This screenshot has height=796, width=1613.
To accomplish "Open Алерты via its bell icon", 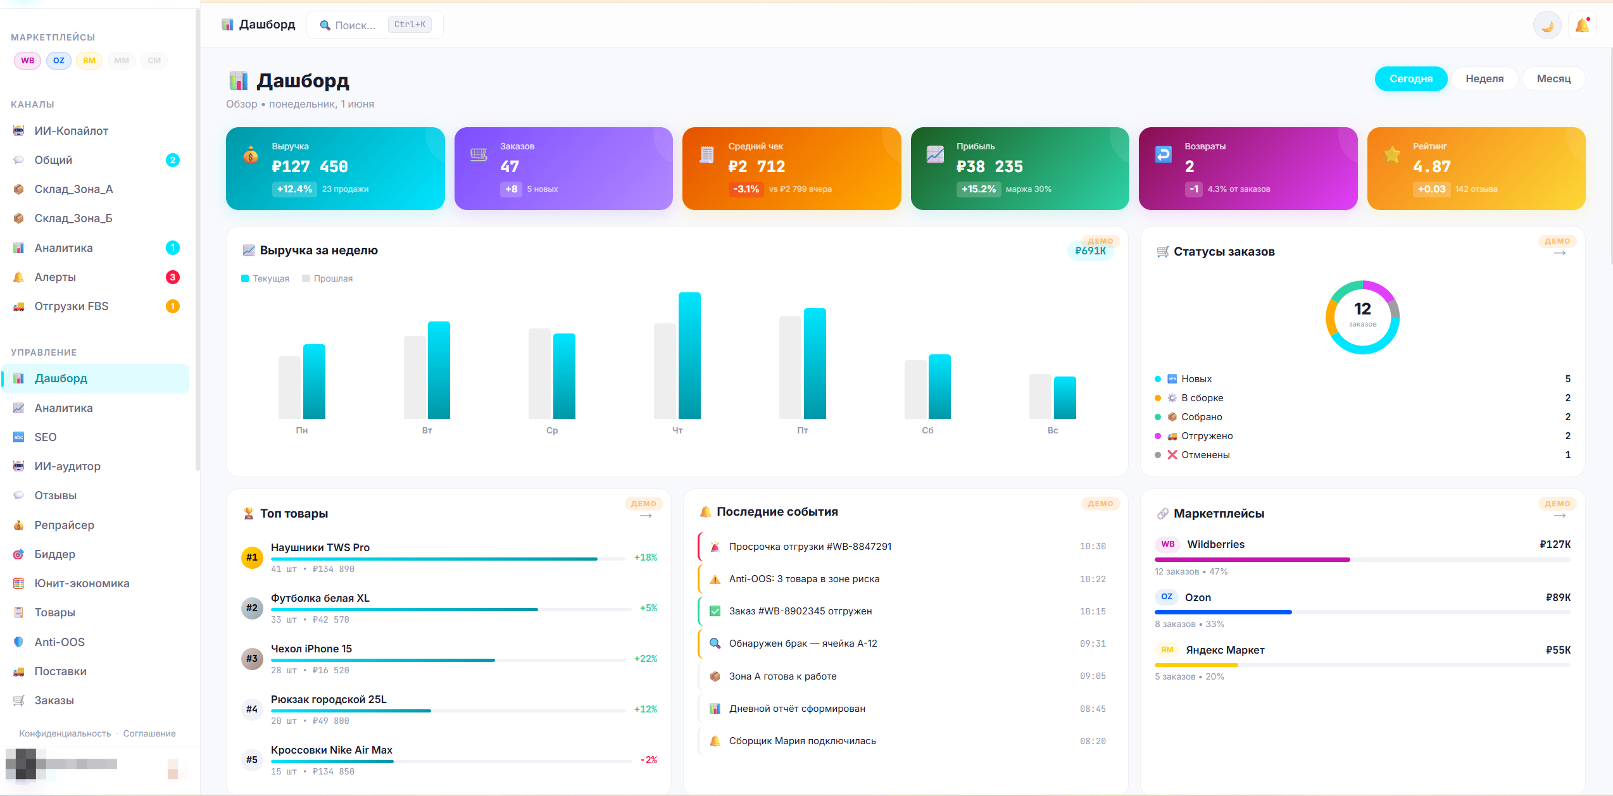I will (19, 277).
